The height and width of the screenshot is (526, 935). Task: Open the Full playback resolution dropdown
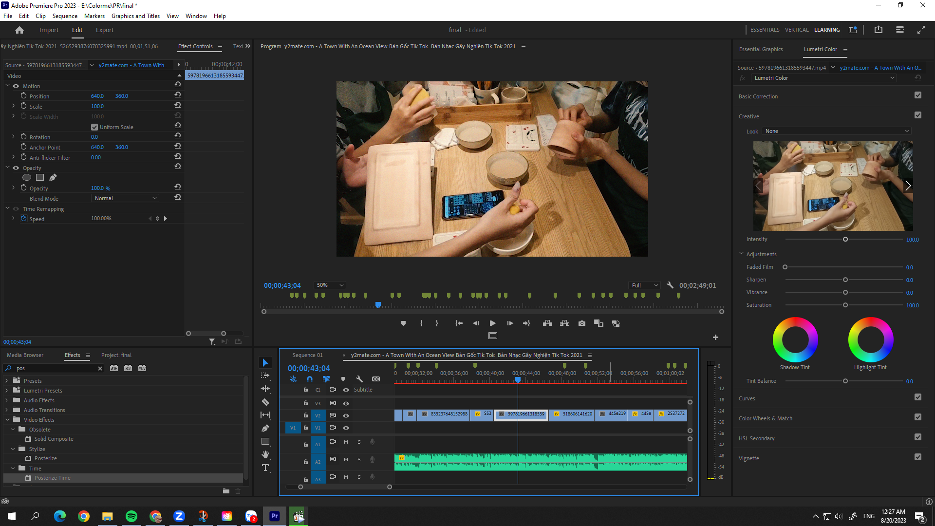(x=644, y=285)
